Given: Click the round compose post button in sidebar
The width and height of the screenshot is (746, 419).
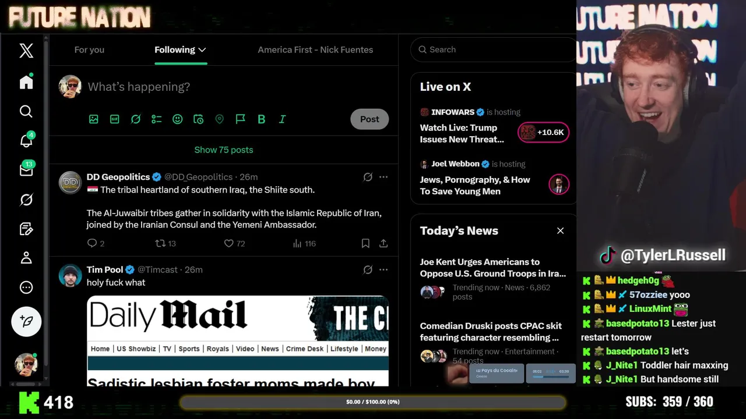Looking at the screenshot, I should (x=26, y=321).
